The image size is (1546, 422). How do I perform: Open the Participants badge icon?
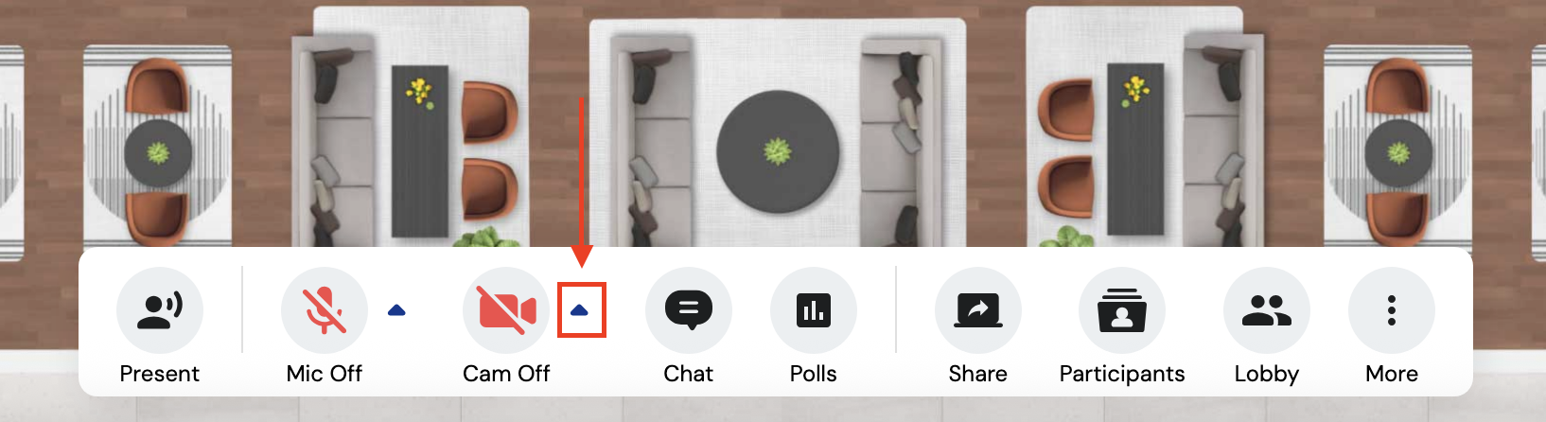tap(1122, 310)
